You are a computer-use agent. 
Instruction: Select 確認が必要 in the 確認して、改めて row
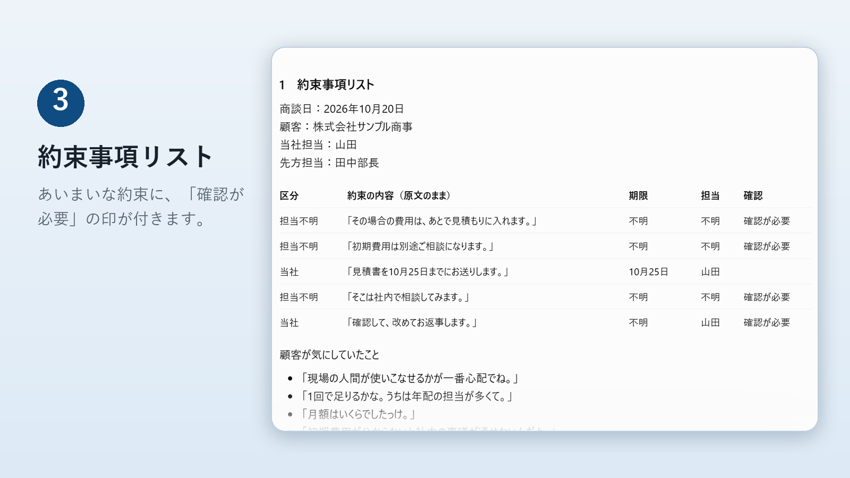767,323
